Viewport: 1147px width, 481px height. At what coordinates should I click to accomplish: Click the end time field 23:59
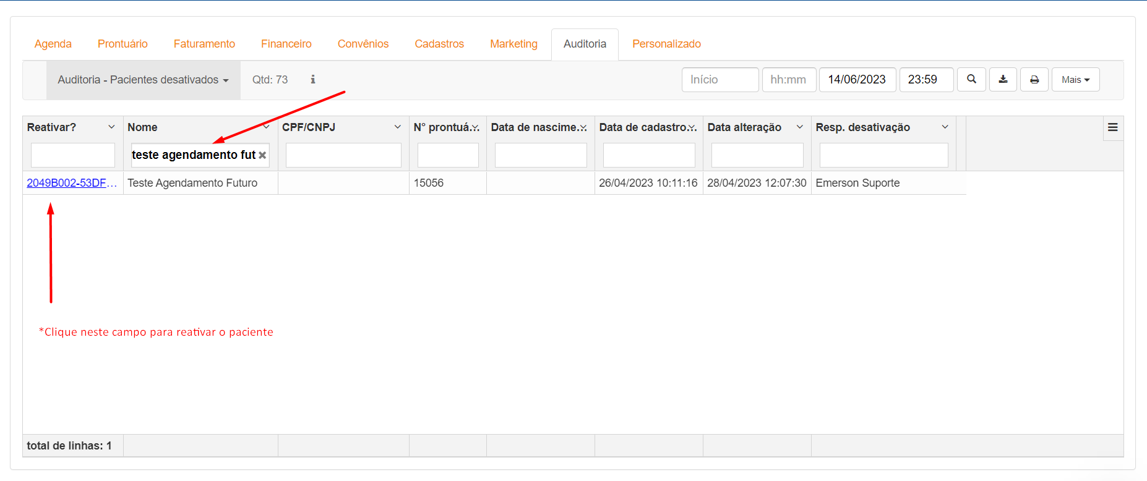coord(926,80)
